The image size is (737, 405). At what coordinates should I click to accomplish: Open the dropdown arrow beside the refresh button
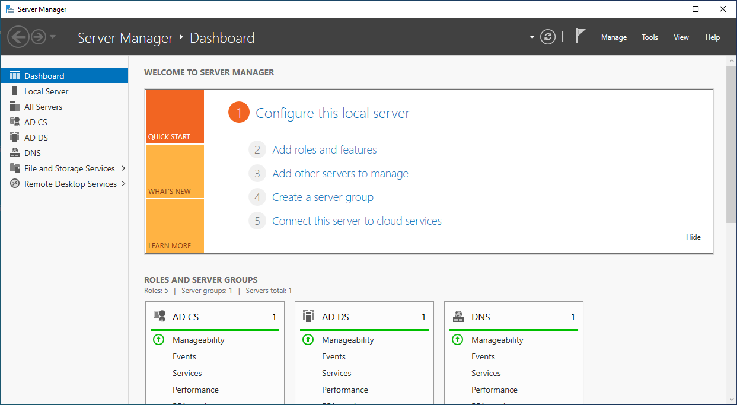531,37
